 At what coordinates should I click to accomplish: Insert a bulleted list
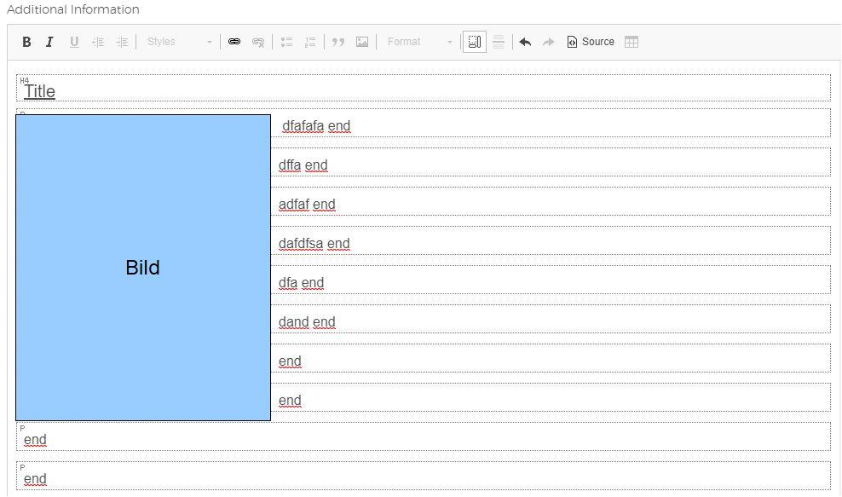[287, 42]
